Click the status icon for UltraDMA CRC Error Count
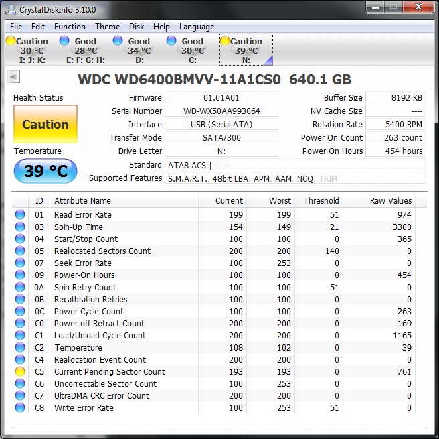This screenshot has width=439, height=439. (20, 395)
